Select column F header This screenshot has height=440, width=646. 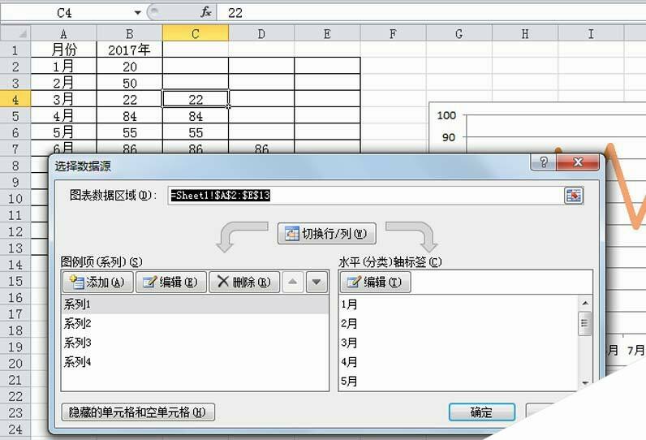click(393, 34)
